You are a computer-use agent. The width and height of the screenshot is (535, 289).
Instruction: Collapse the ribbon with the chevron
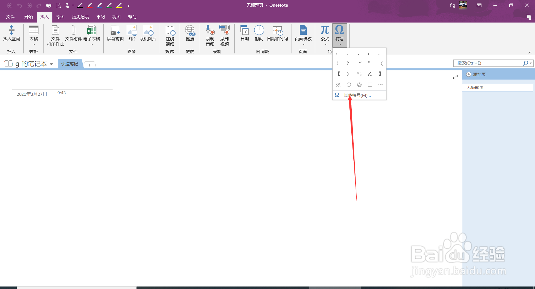pyautogui.click(x=530, y=53)
